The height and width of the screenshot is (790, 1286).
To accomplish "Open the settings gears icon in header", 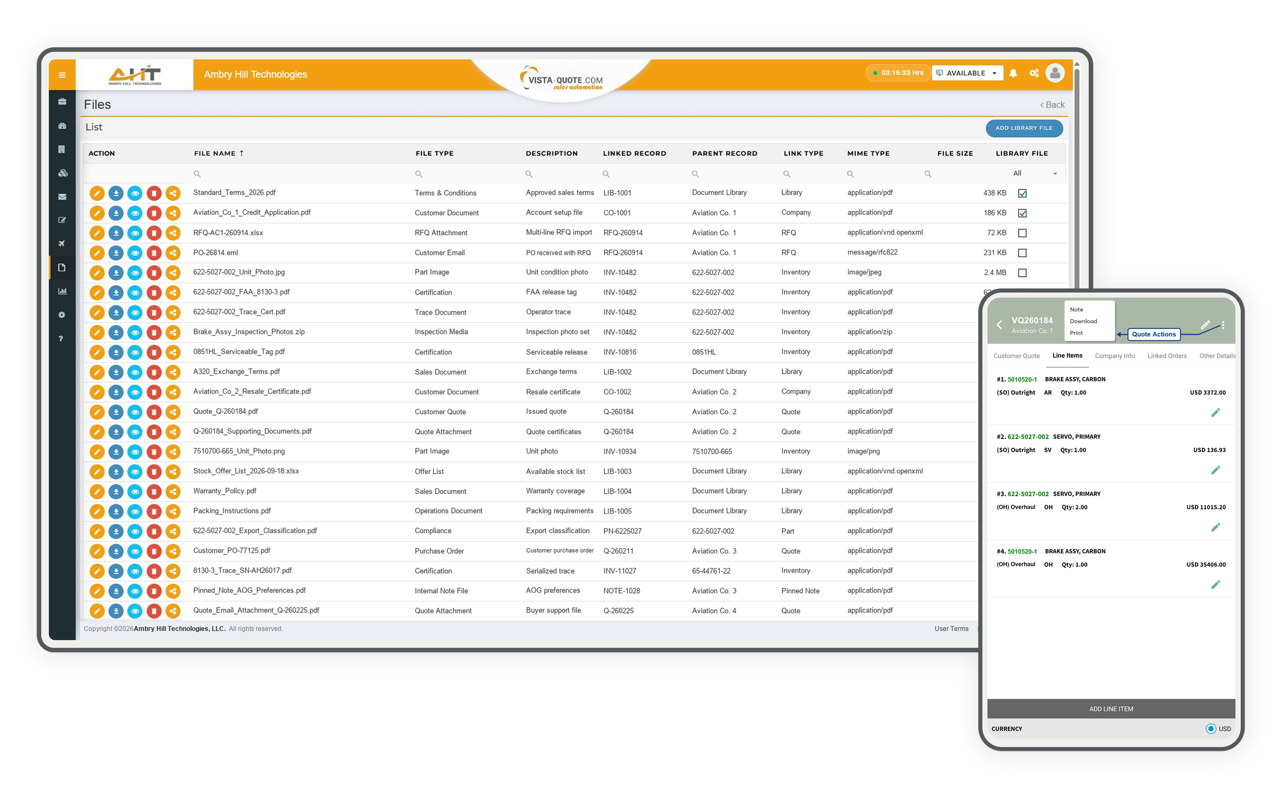I will click(1034, 73).
